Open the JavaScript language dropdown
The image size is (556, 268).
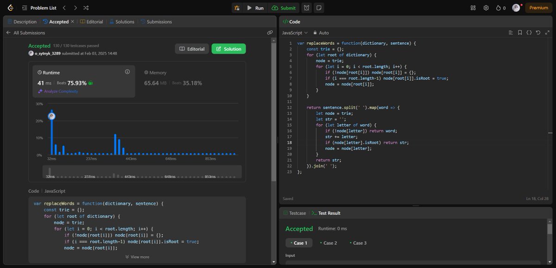click(295, 33)
